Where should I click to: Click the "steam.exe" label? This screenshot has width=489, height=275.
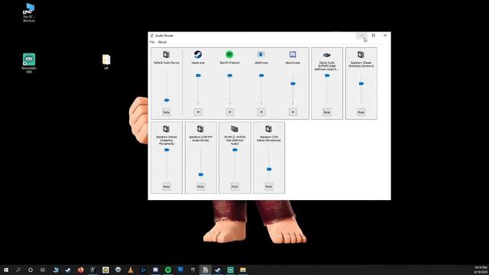pos(198,63)
